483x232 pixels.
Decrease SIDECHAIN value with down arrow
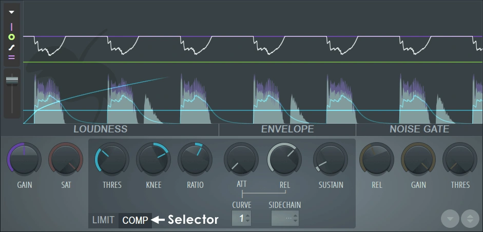point(296,222)
